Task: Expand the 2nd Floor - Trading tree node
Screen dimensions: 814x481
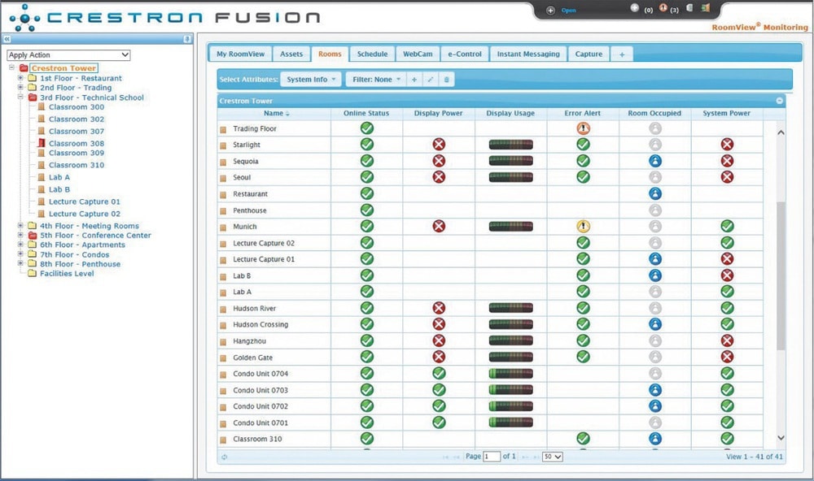Action: coord(20,88)
